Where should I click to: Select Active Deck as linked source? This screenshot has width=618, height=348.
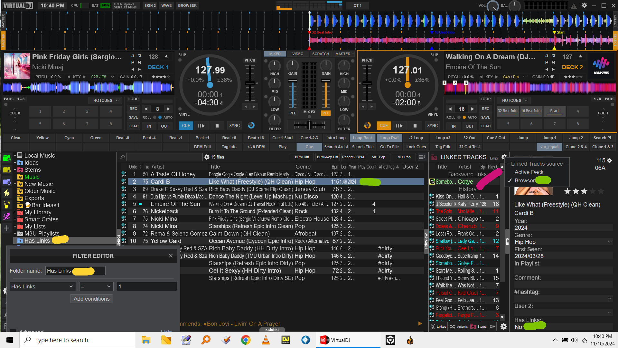click(529, 172)
